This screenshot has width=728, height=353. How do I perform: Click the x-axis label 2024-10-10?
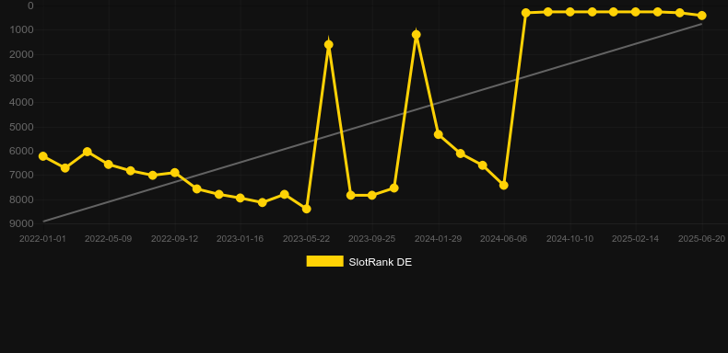(569, 239)
